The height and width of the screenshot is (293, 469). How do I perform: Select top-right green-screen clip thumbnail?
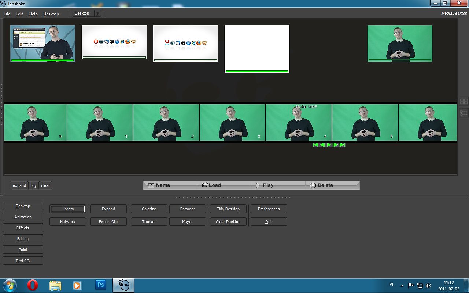click(x=400, y=43)
